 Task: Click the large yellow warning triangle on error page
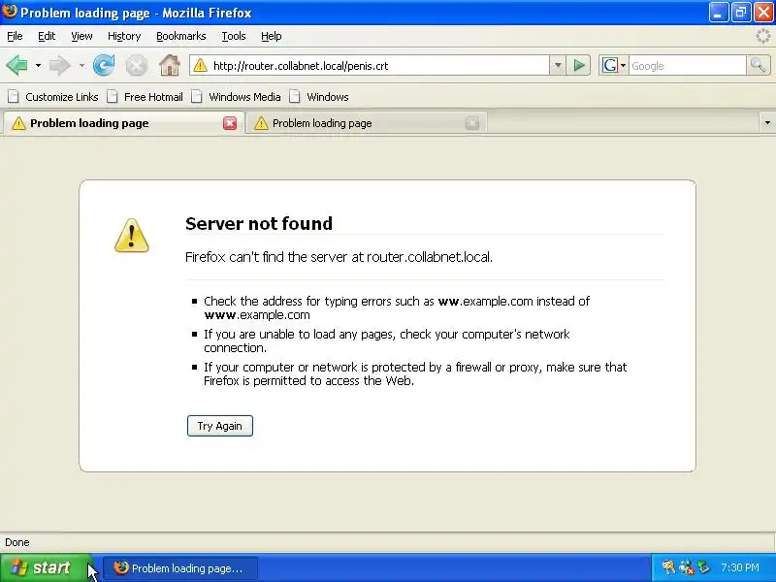point(132,236)
